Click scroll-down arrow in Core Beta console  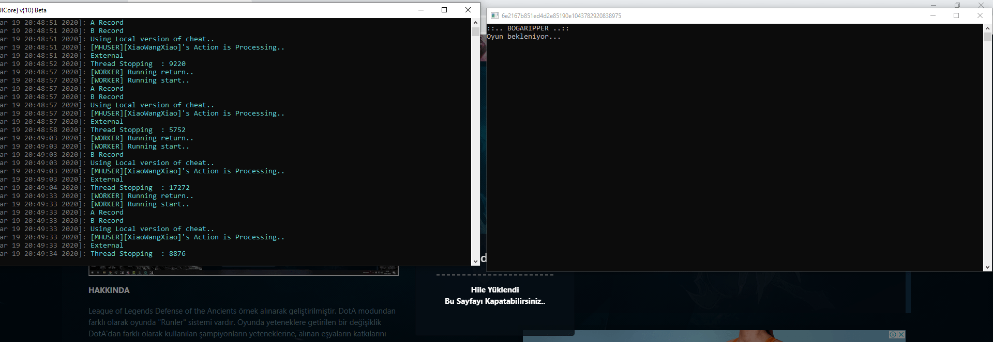pos(475,262)
